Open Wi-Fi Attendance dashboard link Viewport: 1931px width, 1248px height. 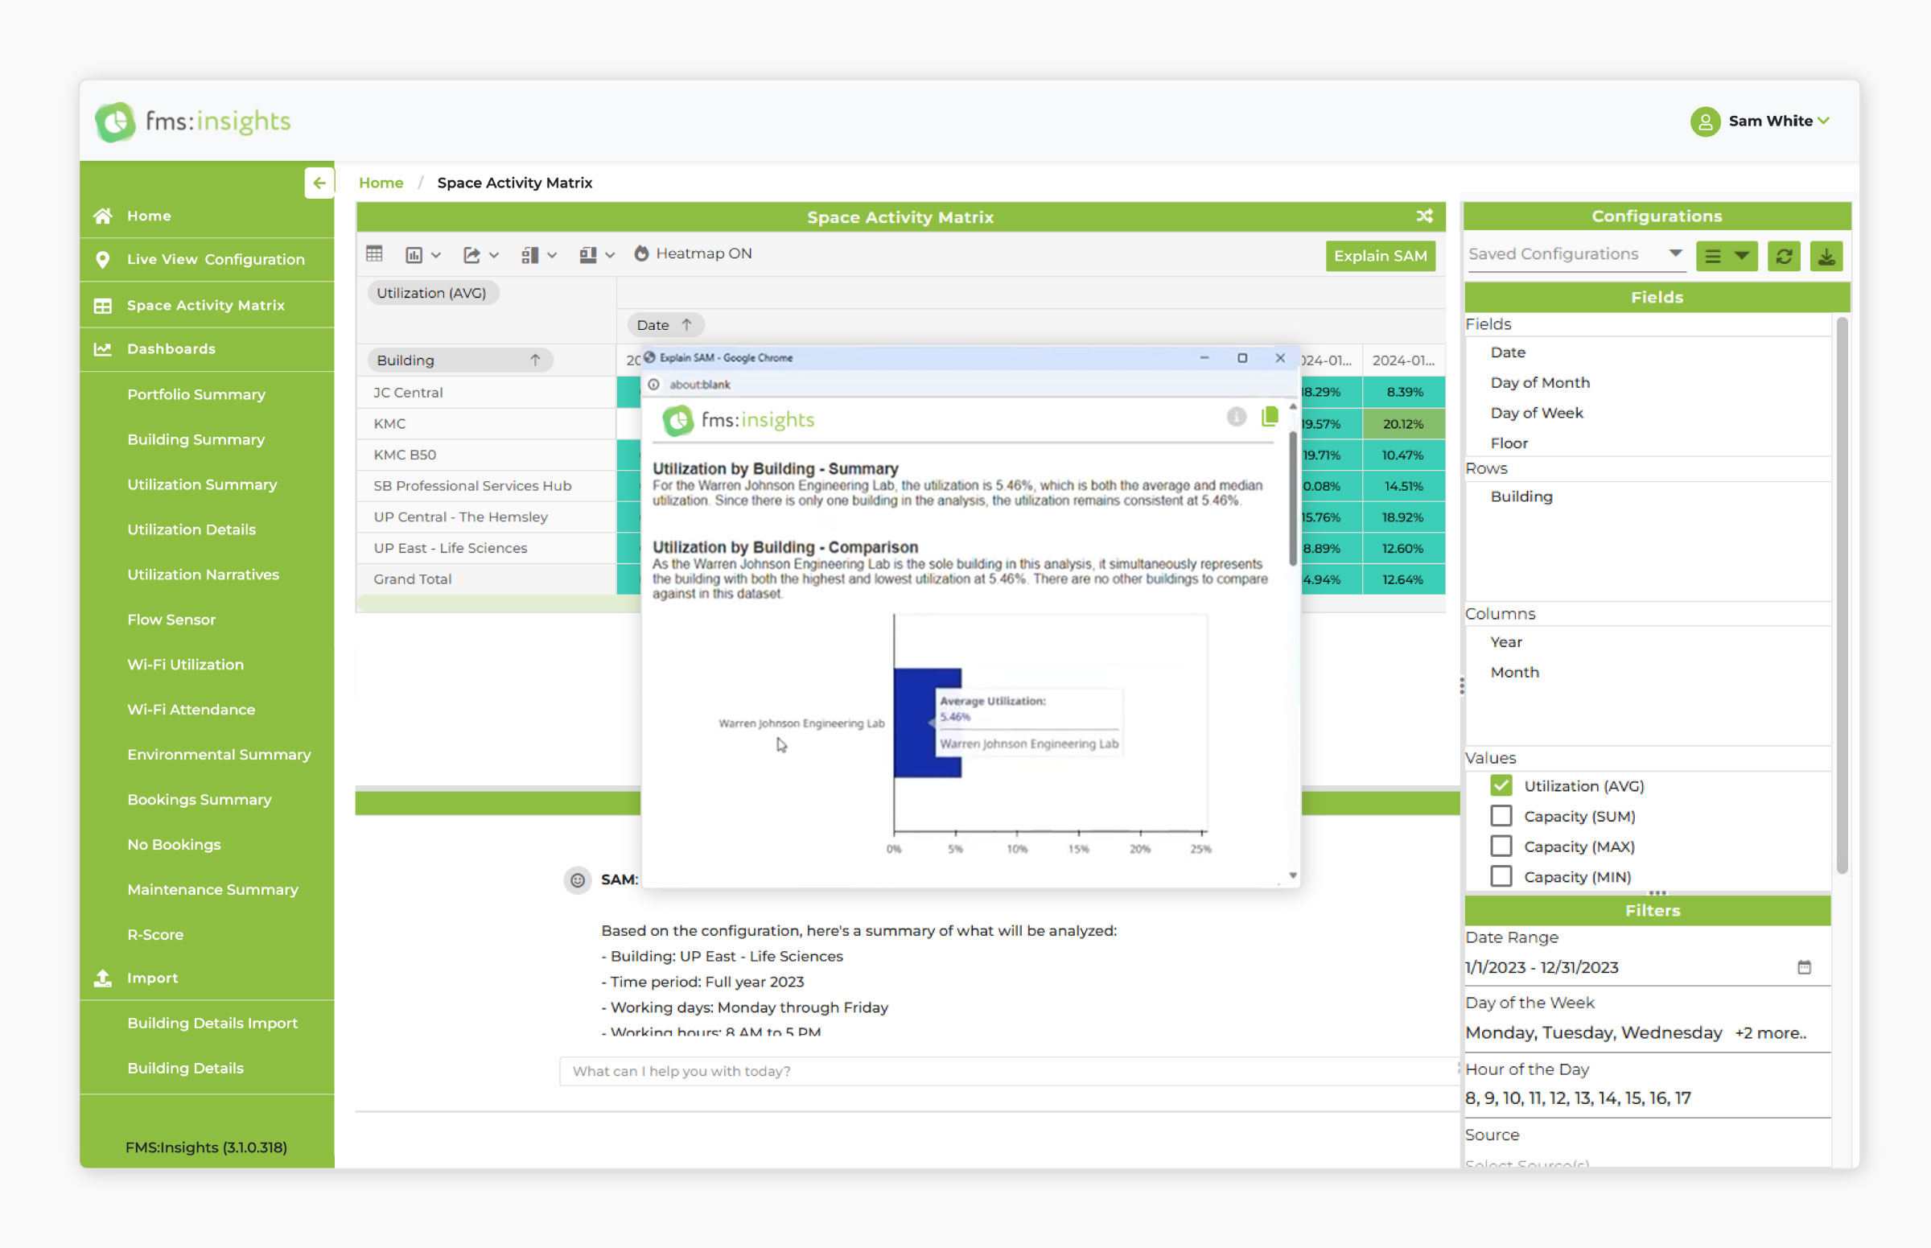(191, 710)
